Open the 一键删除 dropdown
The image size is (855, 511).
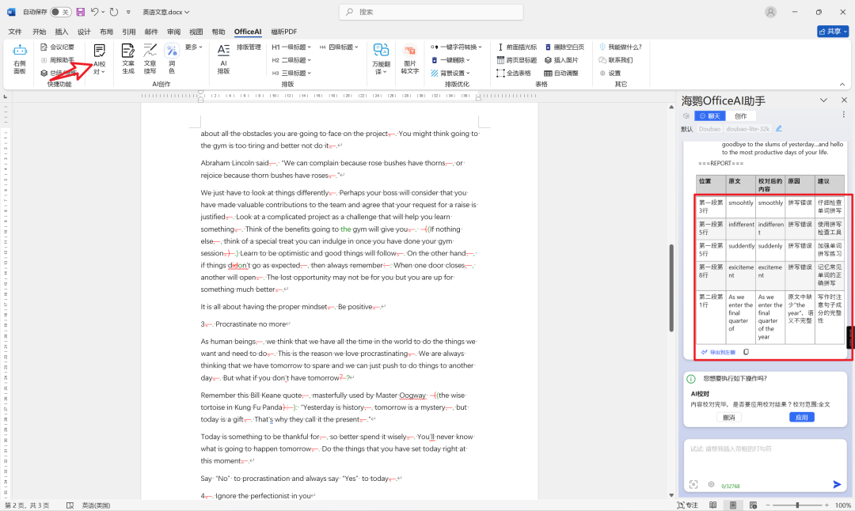tap(450, 60)
